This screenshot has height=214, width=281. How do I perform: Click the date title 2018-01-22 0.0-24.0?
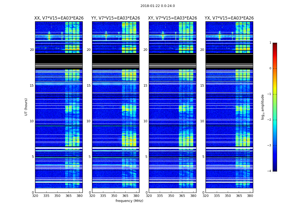tap(158, 6)
